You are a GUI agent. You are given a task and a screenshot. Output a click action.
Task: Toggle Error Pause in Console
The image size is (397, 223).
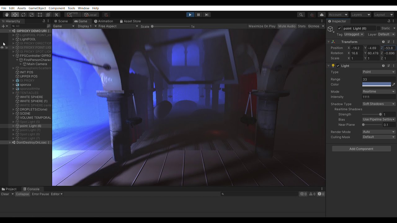[40, 194]
